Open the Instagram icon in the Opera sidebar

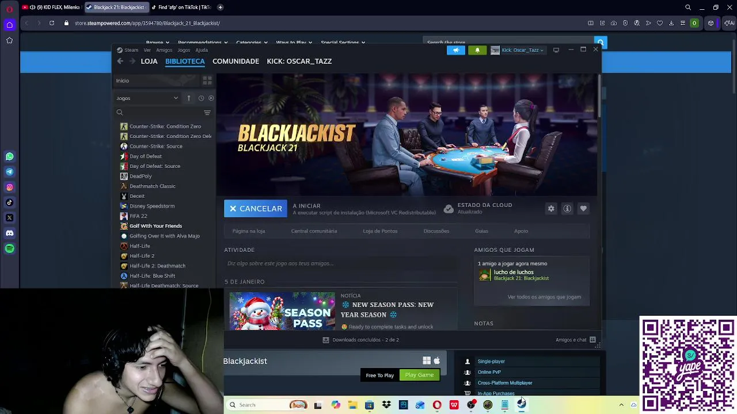pyautogui.click(x=9, y=187)
